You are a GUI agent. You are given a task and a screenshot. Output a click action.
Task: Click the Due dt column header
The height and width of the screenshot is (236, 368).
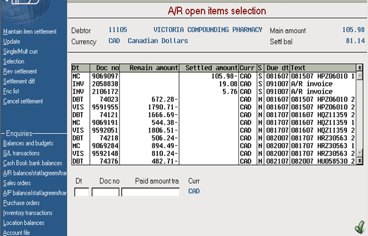(277, 68)
